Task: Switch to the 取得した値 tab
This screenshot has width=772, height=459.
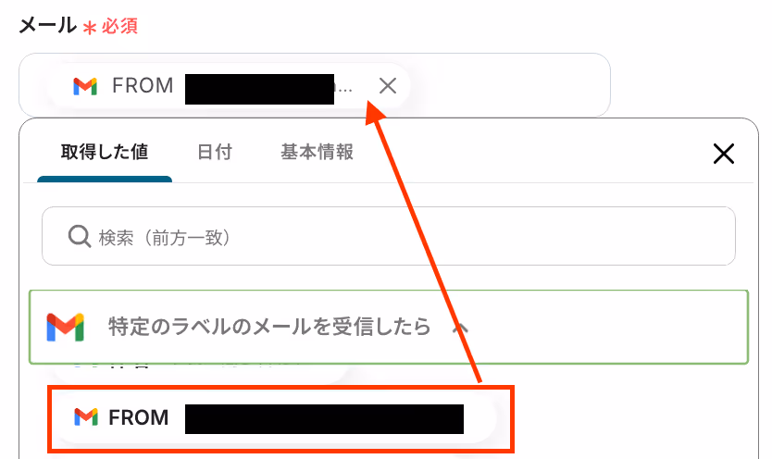Action: click(105, 152)
